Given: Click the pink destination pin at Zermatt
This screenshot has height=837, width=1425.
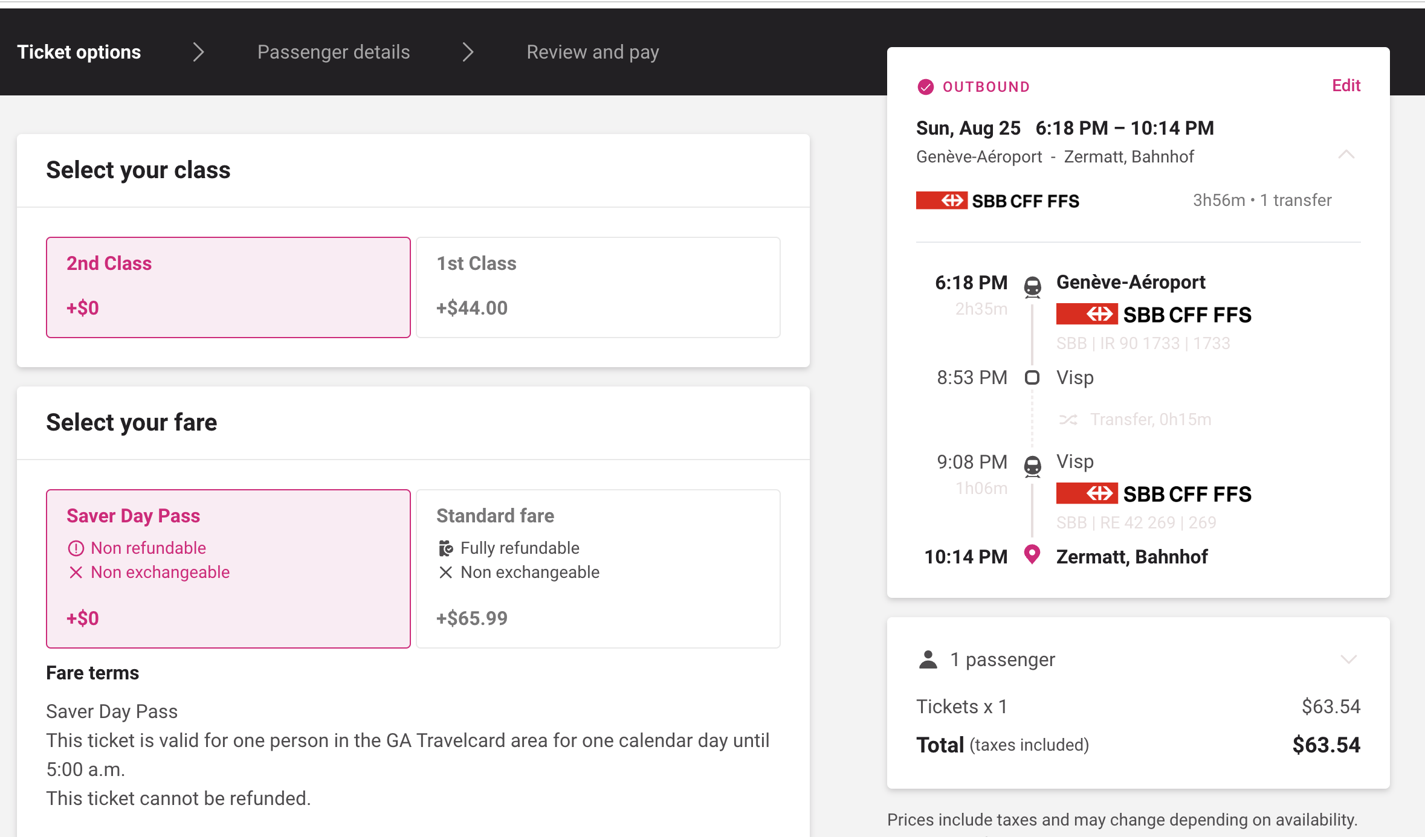Looking at the screenshot, I should pos(1032,554).
